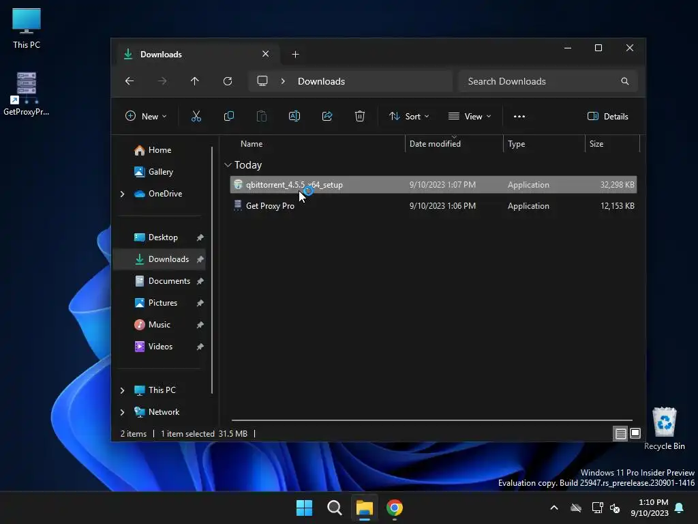
Task: Click the horizontal scrollbar in file list
Action: pyautogui.click(x=431, y=420)
